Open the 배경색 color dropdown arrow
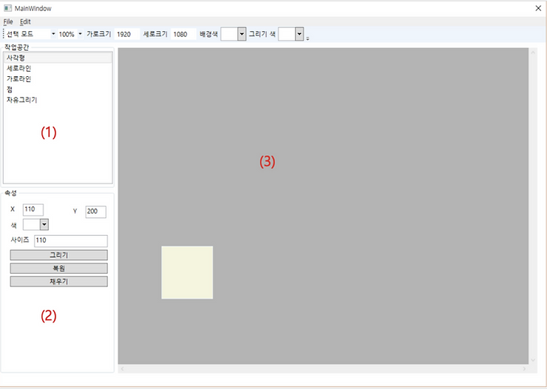The width and height of the screenshot is (547, 389). tap(242, 34)
